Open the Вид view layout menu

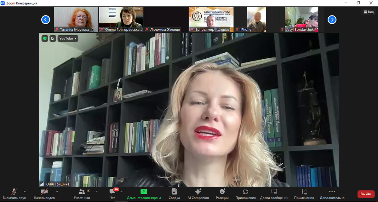coord(369,12)
